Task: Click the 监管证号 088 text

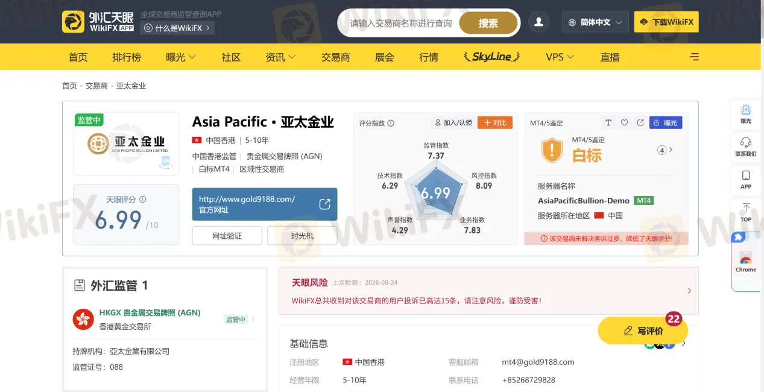Action: 98,367
